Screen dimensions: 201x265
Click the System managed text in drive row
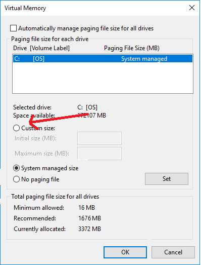point(144,59)
